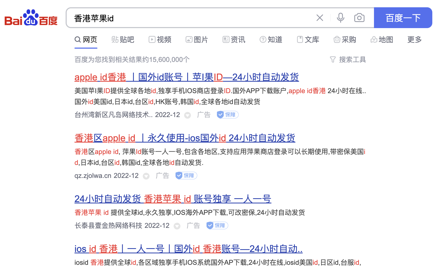Click the 保障 badge on first result

(x=228, y=115)
